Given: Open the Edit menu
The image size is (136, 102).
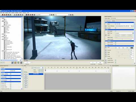Looking at the screenshot, I should [3, 13].
